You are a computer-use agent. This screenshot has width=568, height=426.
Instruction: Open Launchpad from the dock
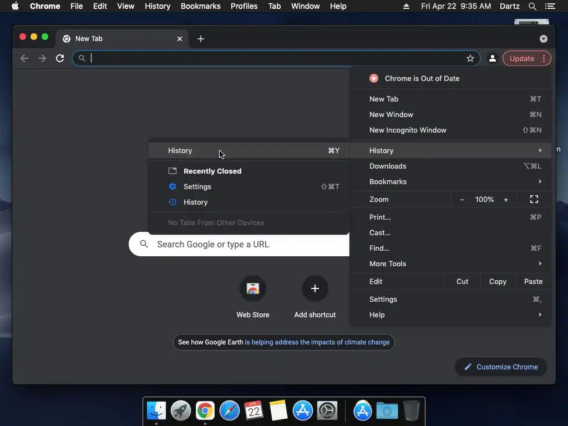coord(181,411)
